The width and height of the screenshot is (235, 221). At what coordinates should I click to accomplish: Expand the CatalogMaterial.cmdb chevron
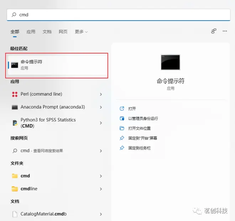click(x=101, y=214)
